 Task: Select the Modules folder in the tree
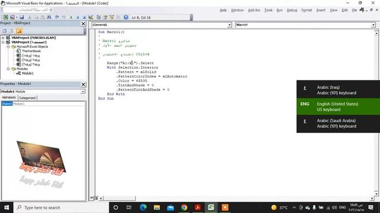pyautogui.click(x=22, y=69)
